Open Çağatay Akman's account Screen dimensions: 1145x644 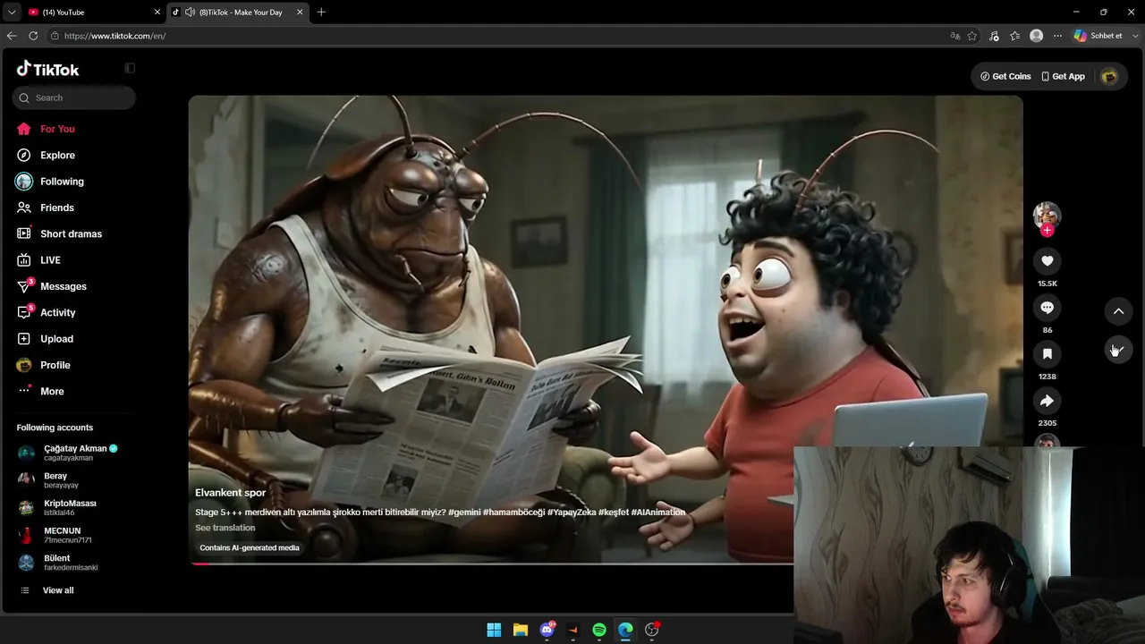tap(73, 453)
